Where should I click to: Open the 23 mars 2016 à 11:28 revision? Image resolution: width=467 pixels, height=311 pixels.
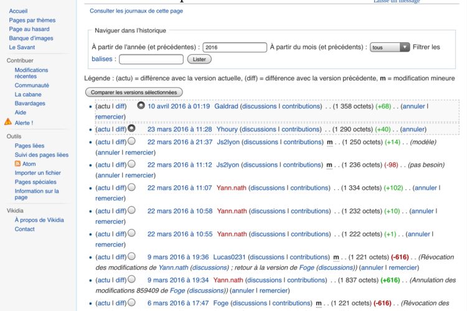click(x=179, y=129)
